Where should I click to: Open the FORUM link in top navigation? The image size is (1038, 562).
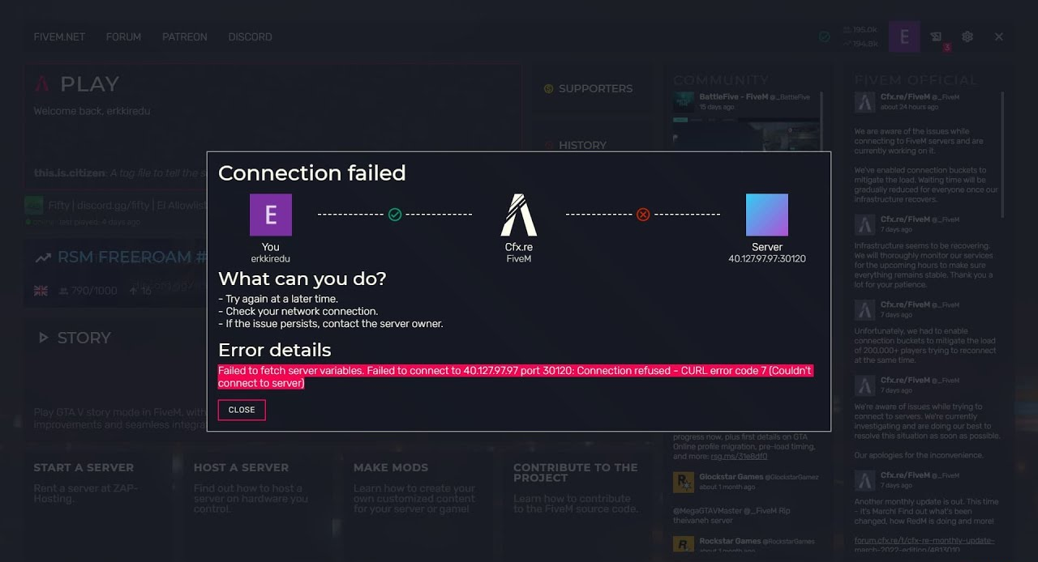pos(123,37)
